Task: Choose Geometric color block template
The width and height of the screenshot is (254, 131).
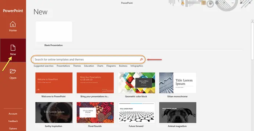Action: [x=136, y=83]
